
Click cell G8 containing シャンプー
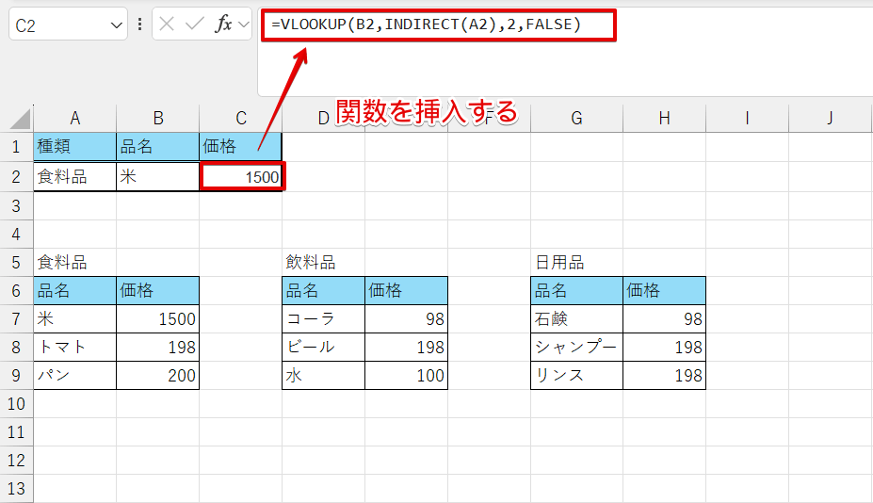(576, 348)
